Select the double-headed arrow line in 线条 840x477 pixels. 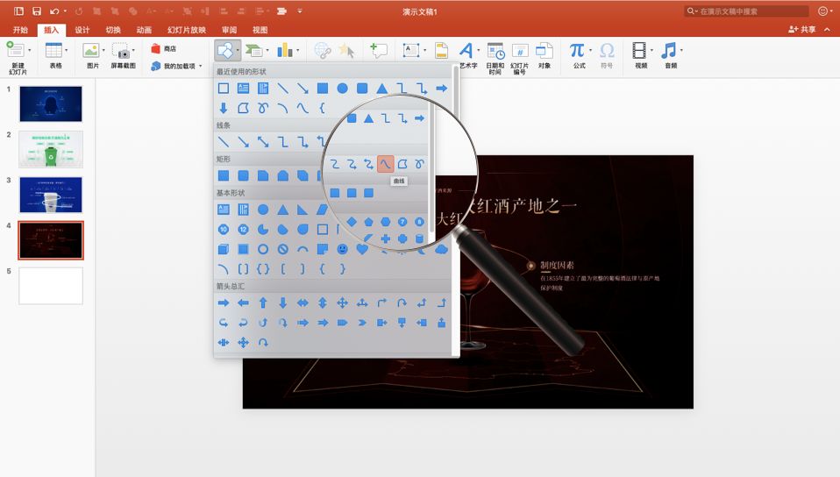point(263,141)
